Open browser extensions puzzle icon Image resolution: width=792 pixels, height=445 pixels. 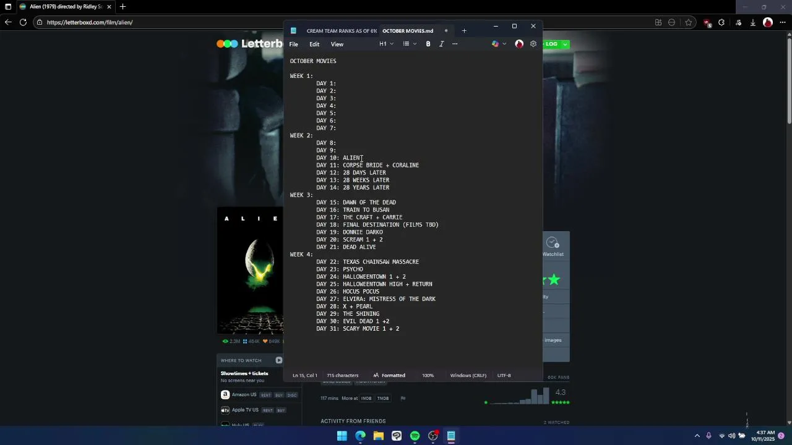click(721, 22)
